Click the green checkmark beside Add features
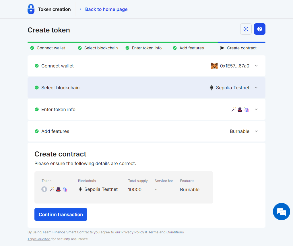Image resolution: width=293 pixels, height=246 pixels. click(x=36, y=131)
